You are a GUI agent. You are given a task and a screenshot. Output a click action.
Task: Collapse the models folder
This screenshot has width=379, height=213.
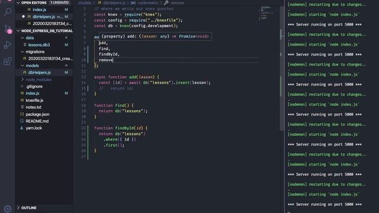click(23, 66)
